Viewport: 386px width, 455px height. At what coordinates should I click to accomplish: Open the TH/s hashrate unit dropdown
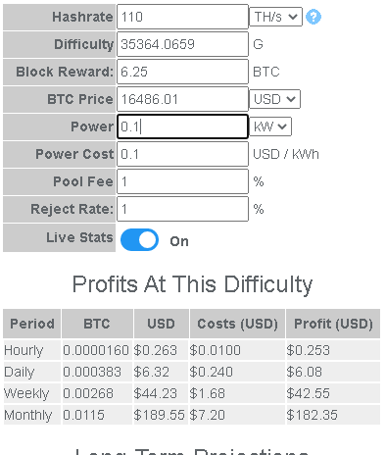pos(275,17)
